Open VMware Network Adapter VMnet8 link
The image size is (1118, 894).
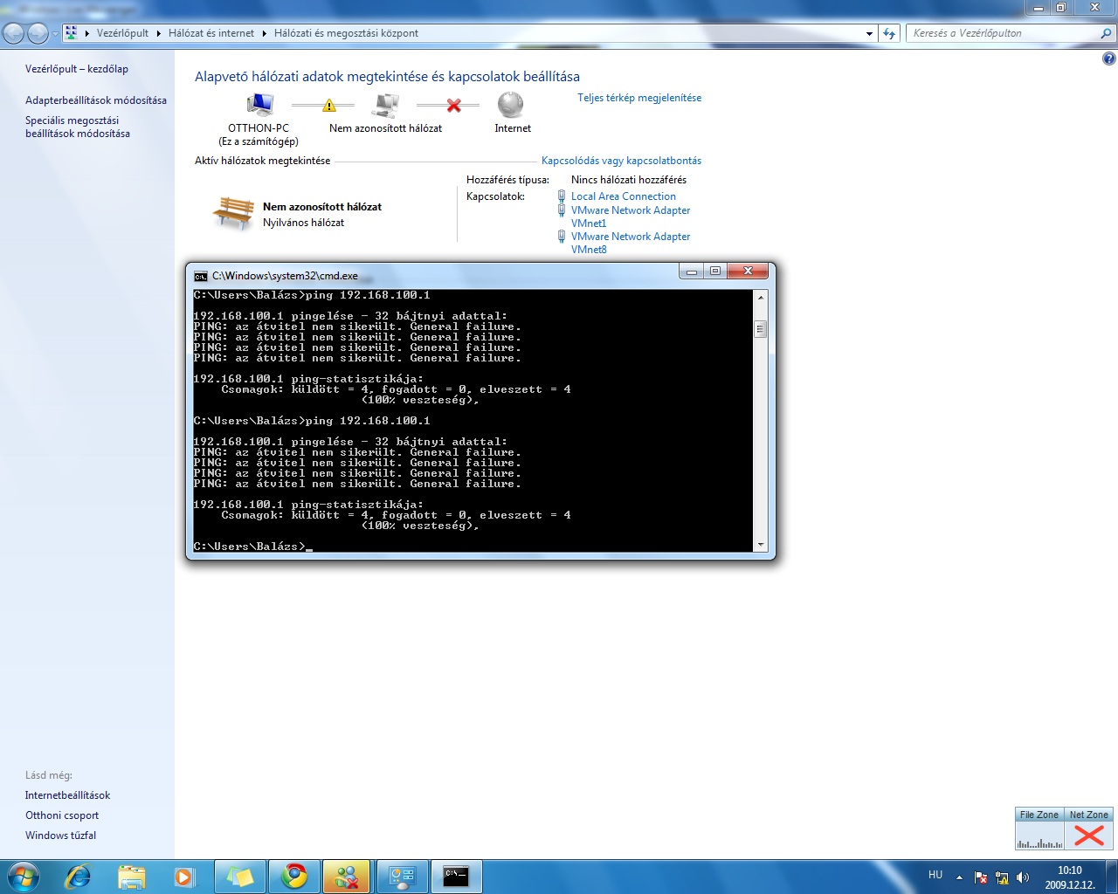click(x=631, y=243)
